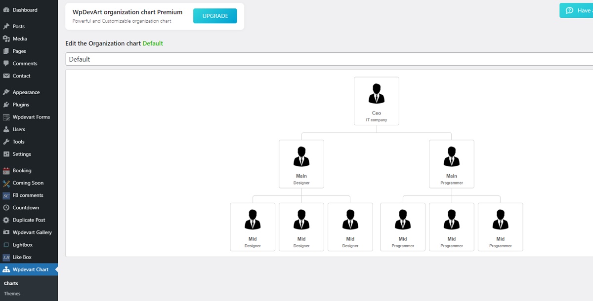Click the 'IT company' label text
The height and width of the screenshot is (301, 593).
click(x=377, y=120)
